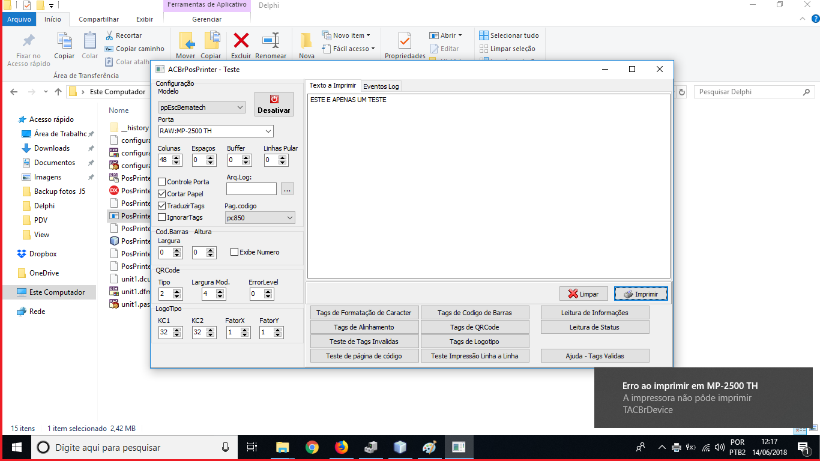Image resolution: width=820 pixels, height=461 pixels.
Task: Click Teste Impressão Linha a Linha button
Action: [475, 356]
